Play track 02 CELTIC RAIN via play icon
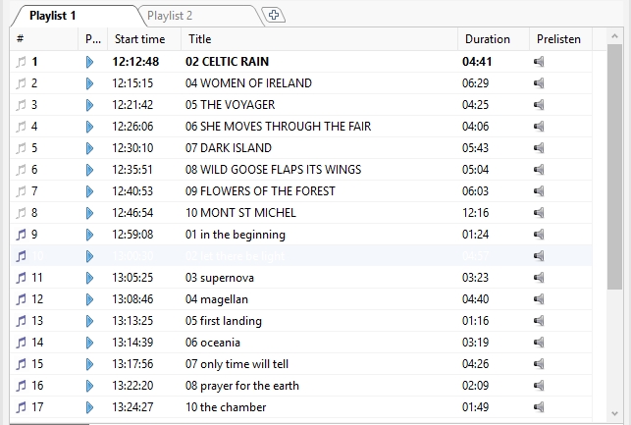 point(90,62)
